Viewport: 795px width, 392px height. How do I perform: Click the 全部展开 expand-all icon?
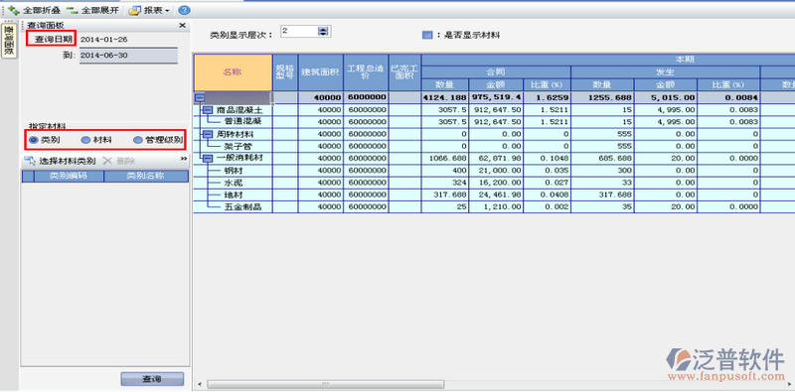[x=73, y=10]
